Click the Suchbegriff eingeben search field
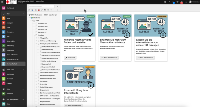 coord(41,6)
